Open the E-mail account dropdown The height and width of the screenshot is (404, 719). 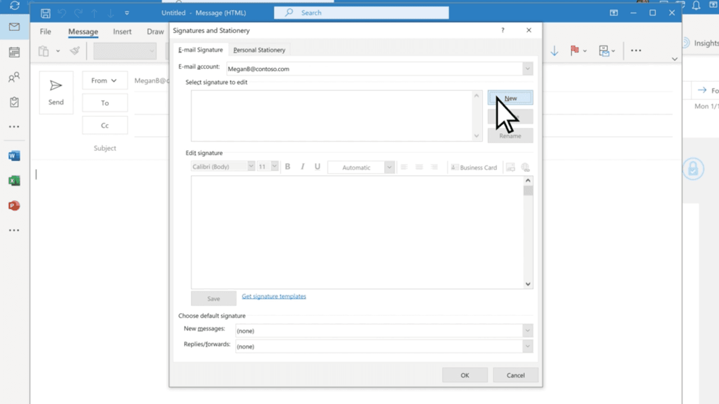(527, 69)
